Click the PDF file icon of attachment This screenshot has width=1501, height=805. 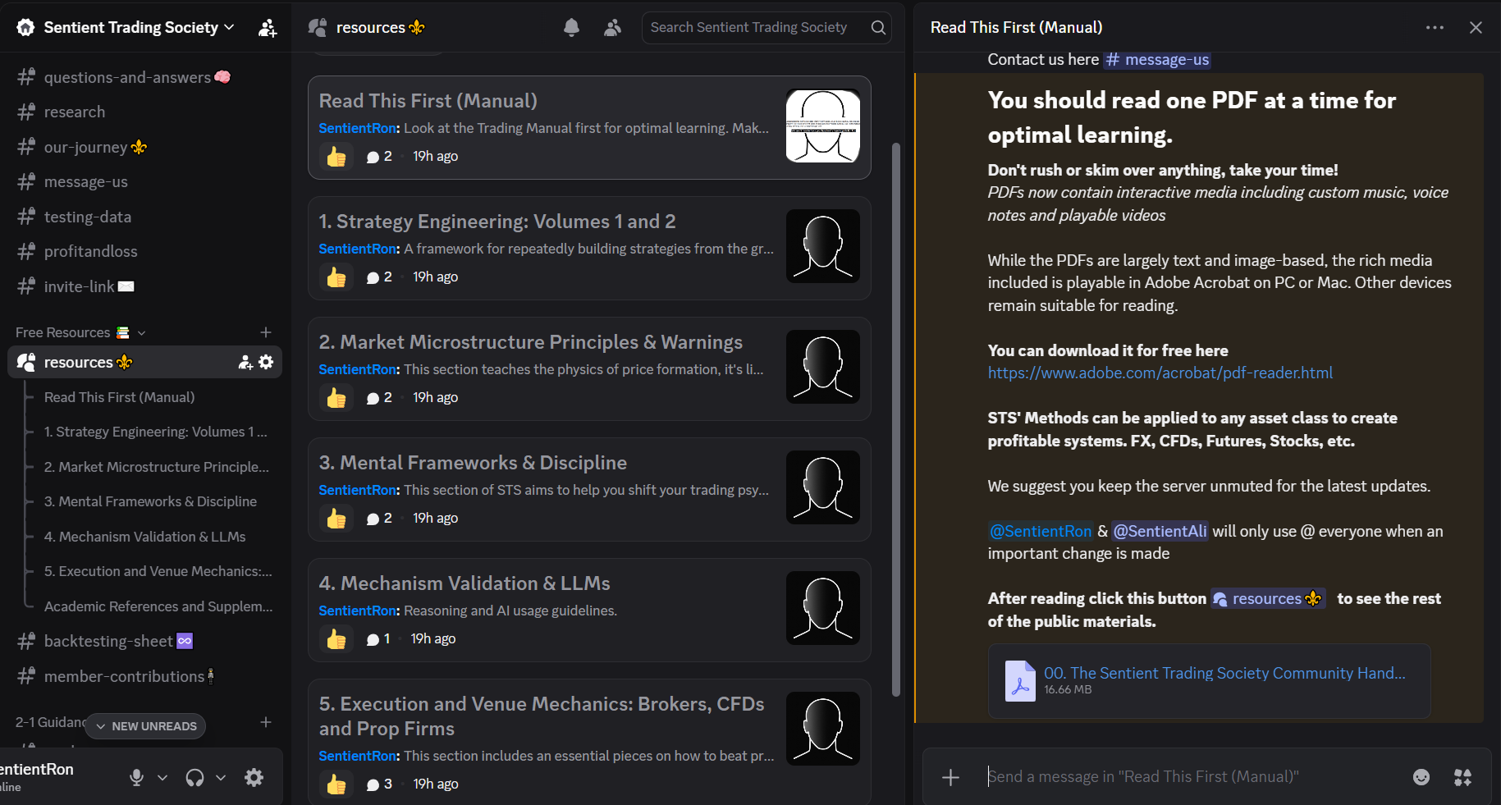click(1020, 681)
